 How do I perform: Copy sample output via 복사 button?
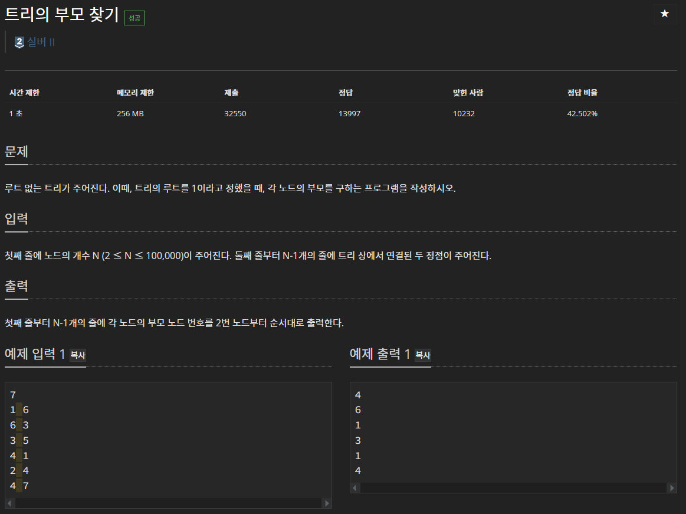pos(422,356)
